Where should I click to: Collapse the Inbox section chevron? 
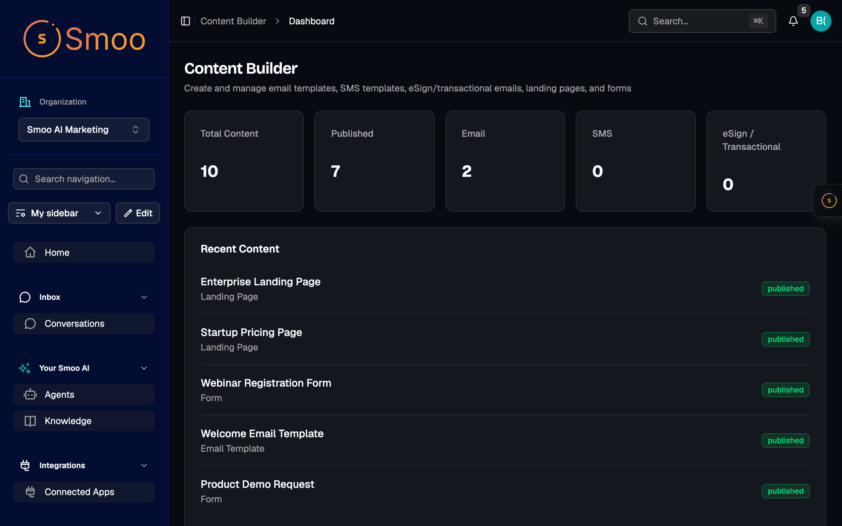click(144, 297)
